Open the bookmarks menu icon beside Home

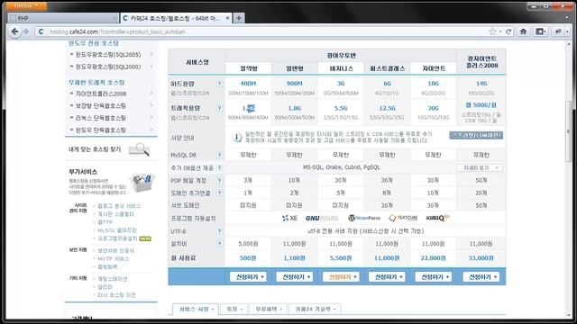[x=540, y=31]
